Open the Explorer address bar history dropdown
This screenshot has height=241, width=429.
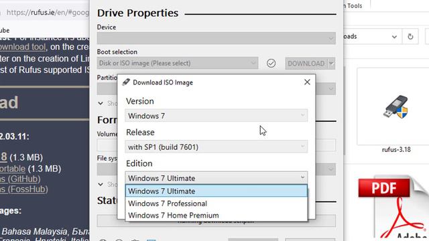click(394, 37)
